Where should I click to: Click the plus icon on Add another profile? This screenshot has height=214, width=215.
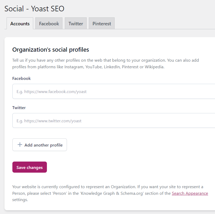click(20, 144)
